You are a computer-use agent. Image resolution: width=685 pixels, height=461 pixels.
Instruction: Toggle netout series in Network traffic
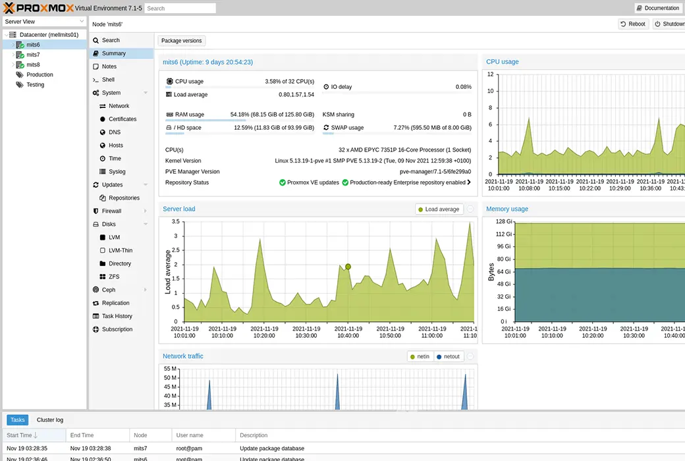(449, 356)
